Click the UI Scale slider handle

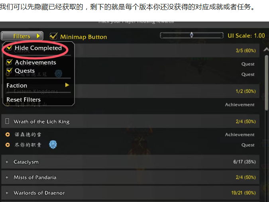click(x=191, y=35)
